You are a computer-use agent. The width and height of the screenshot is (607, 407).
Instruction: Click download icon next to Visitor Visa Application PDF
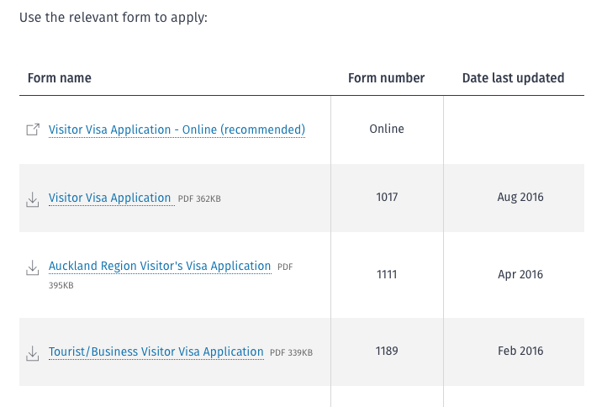tap(33, 199)
